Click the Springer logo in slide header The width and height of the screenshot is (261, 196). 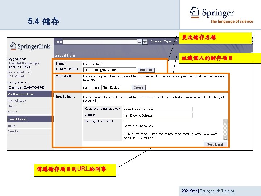click(221, 15)
